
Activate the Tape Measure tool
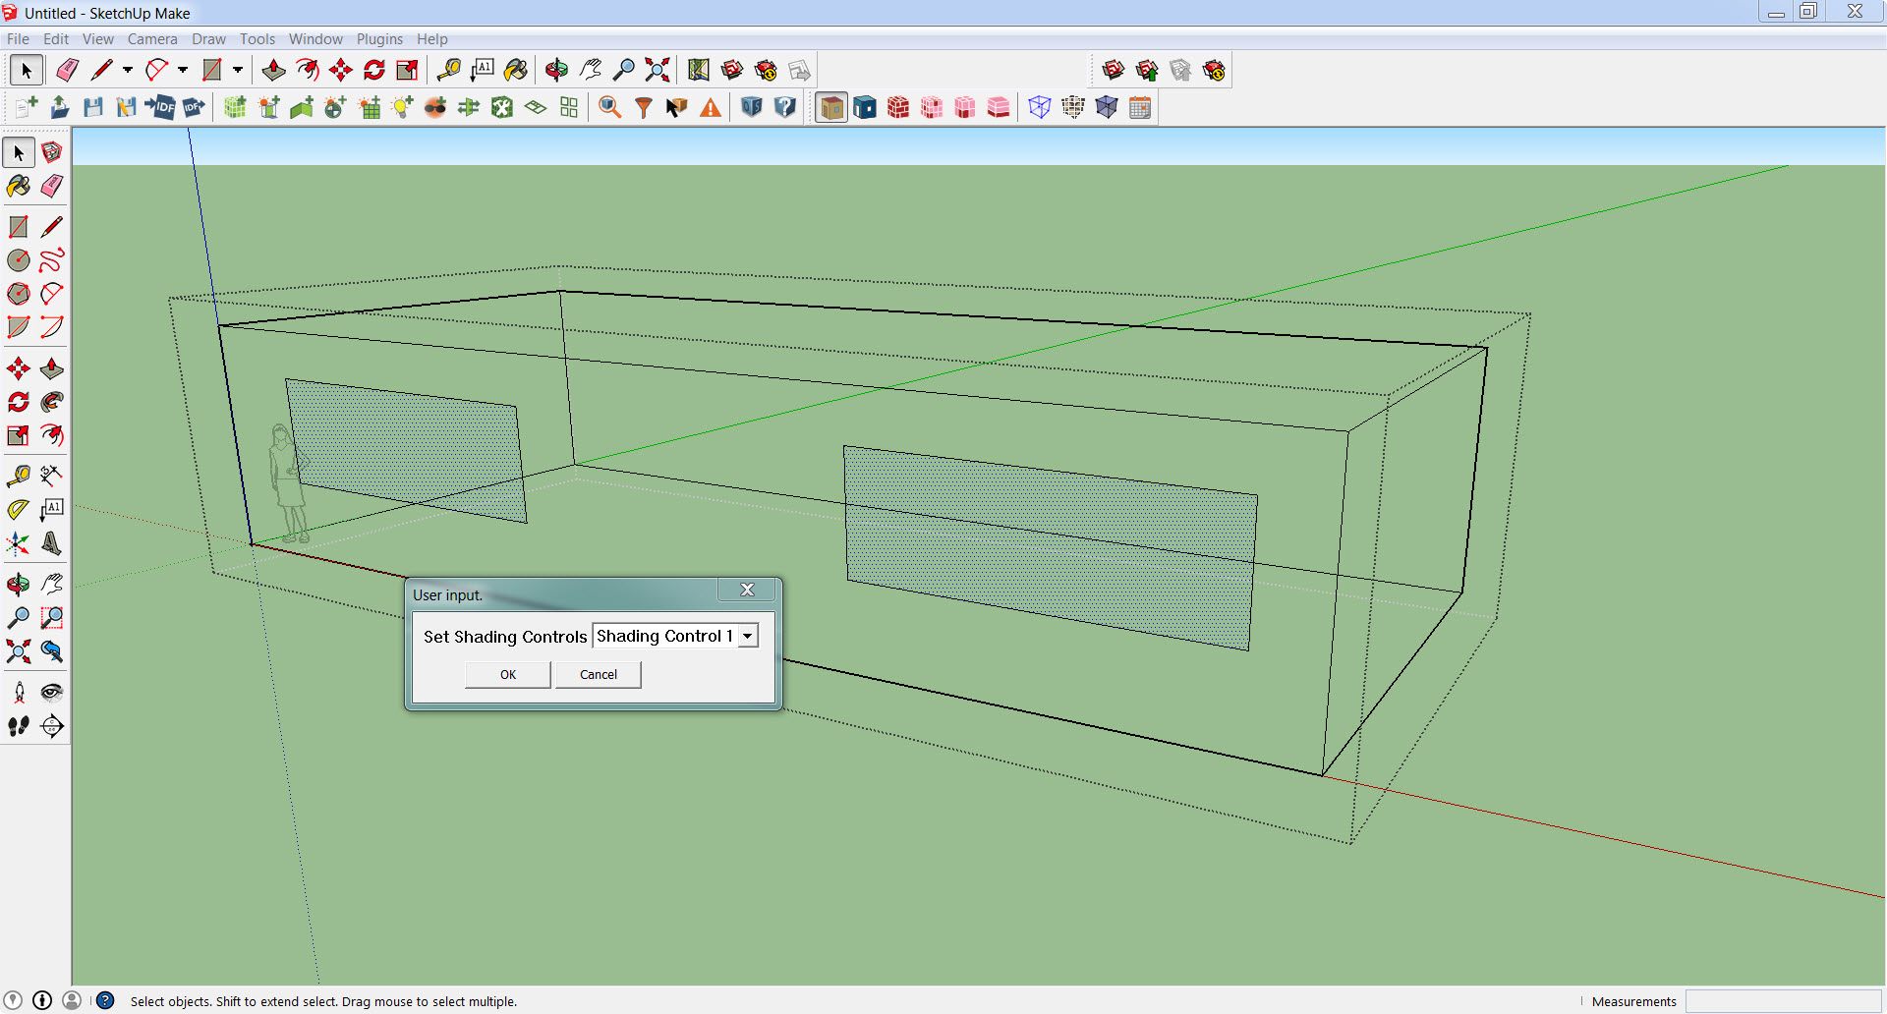(x=18, y=476)
